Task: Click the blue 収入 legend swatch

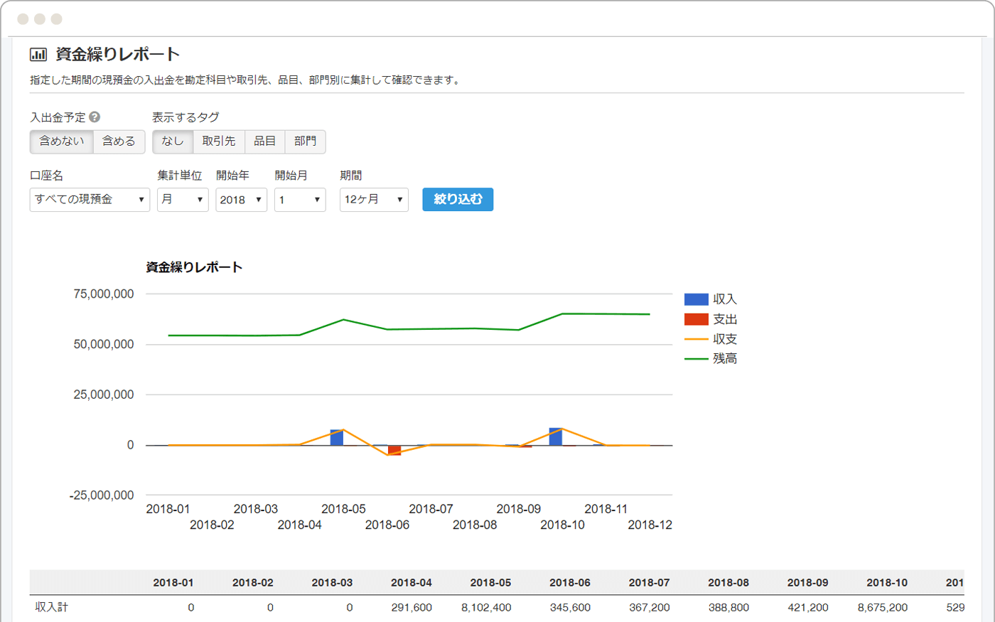Action: 696,299
